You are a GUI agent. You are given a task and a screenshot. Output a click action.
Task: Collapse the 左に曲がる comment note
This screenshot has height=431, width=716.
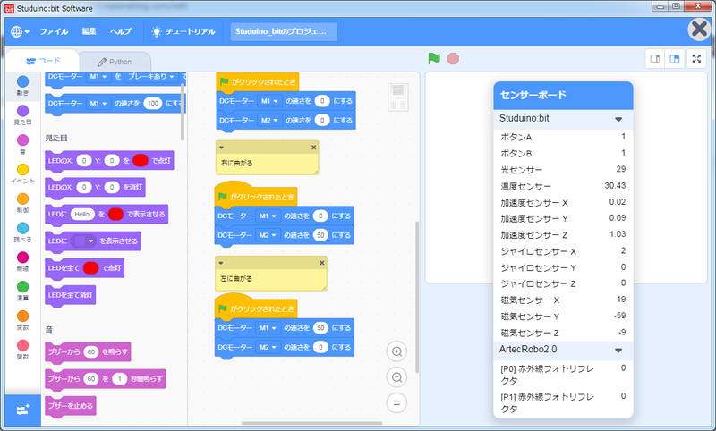(221, 263)
